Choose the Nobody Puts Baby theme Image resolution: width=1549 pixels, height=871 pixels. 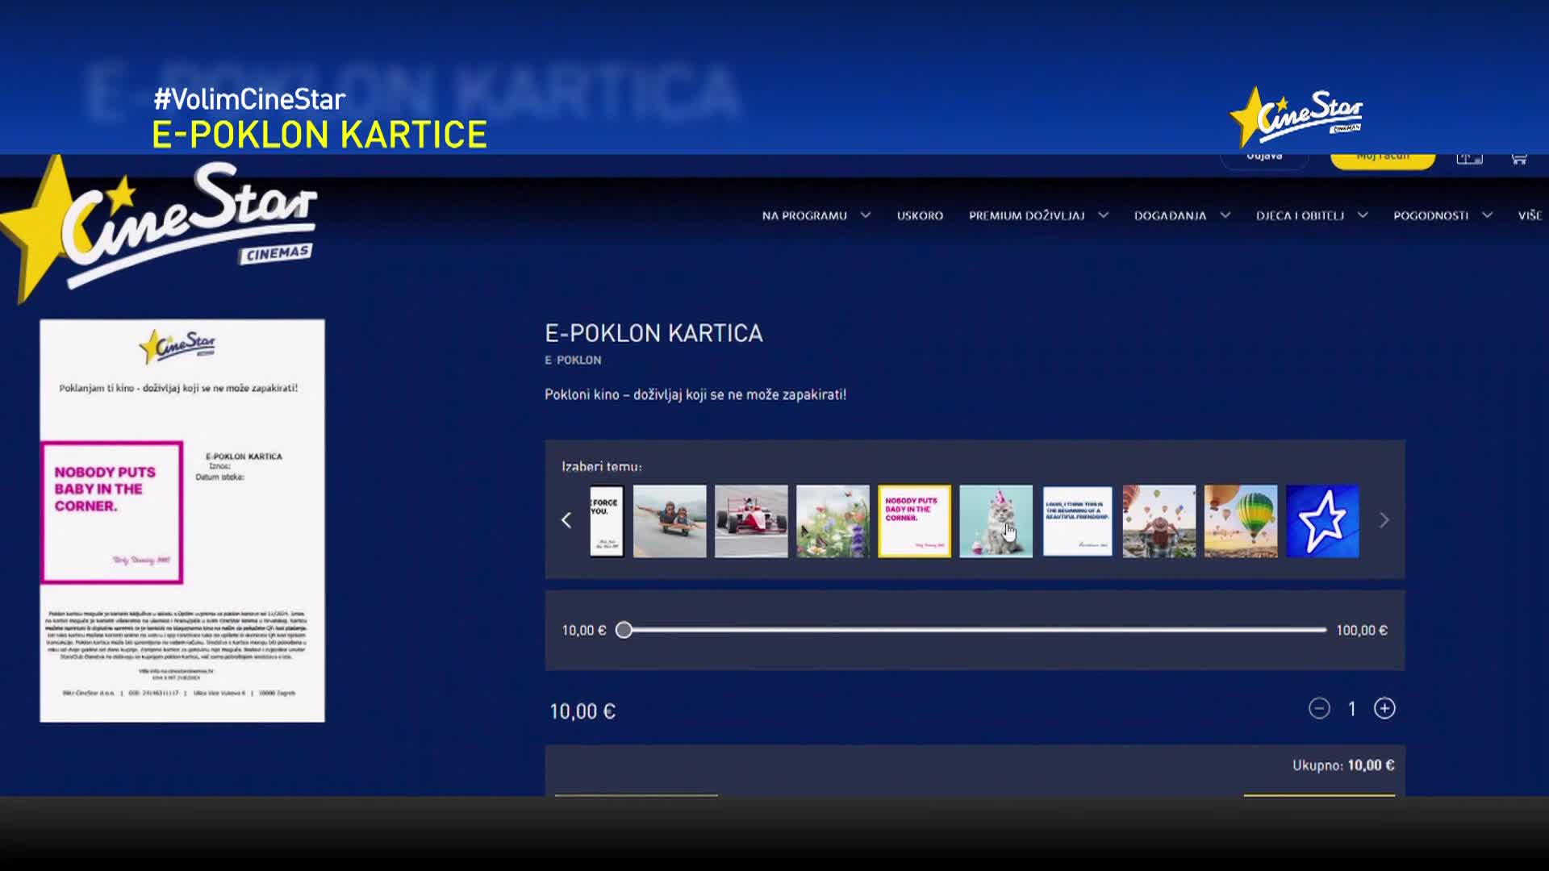coord(914,521)
